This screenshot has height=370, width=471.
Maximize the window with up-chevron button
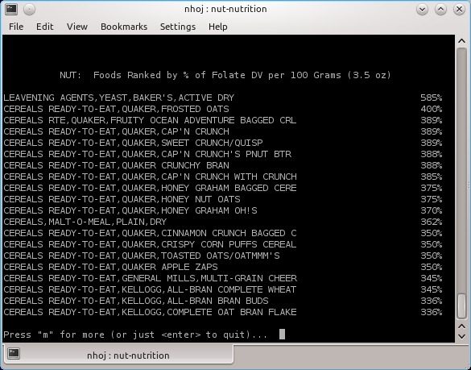pyautogui.click(x=440, y=10)
